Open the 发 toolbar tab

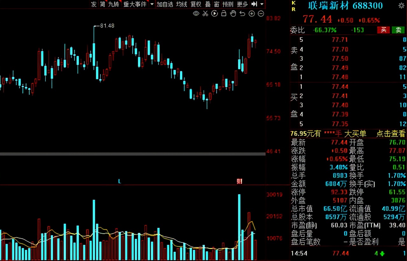pos(94,4)
